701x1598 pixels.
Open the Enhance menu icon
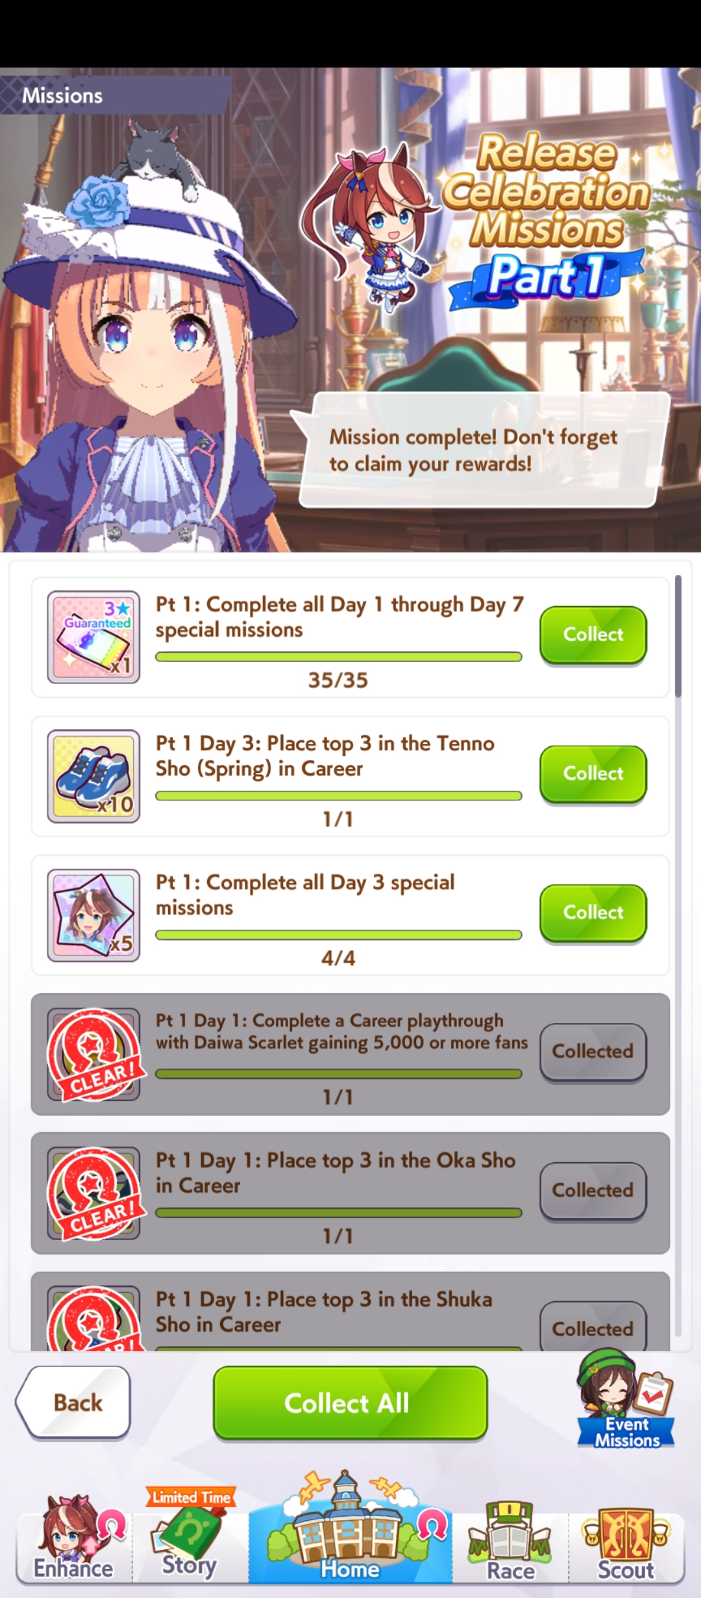pyautogui.click(x=74, y=1540)
